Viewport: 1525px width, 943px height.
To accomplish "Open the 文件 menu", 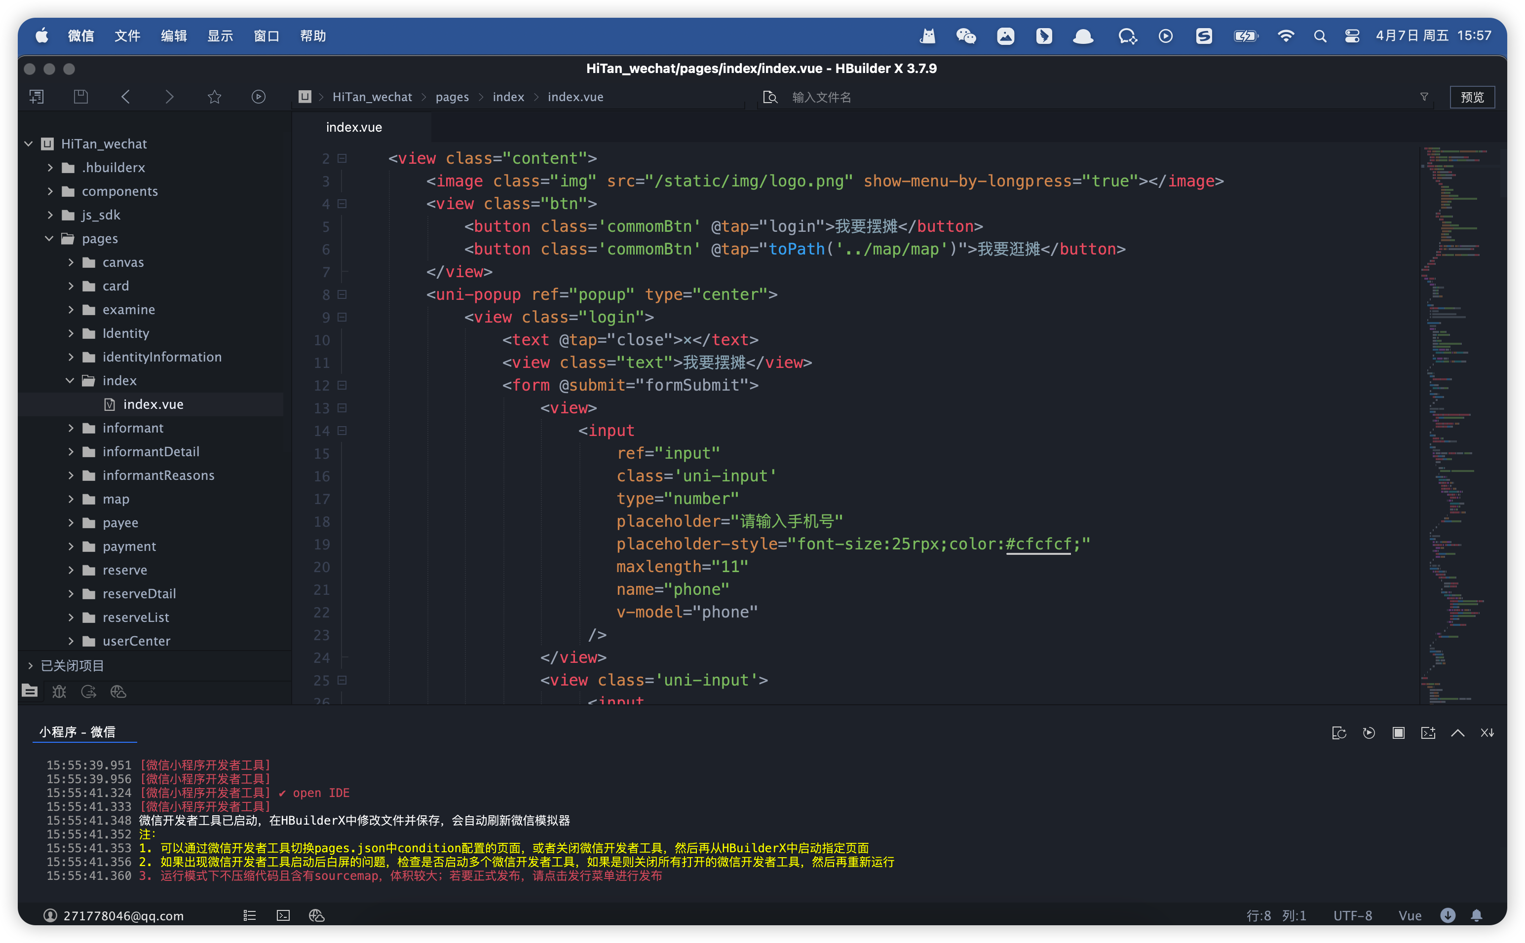I will click(x=127, y=36).
